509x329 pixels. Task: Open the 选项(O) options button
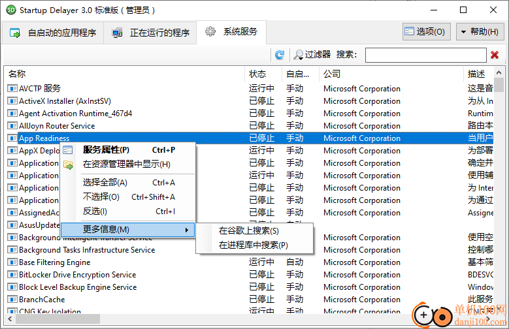click(x=426, y=31)
